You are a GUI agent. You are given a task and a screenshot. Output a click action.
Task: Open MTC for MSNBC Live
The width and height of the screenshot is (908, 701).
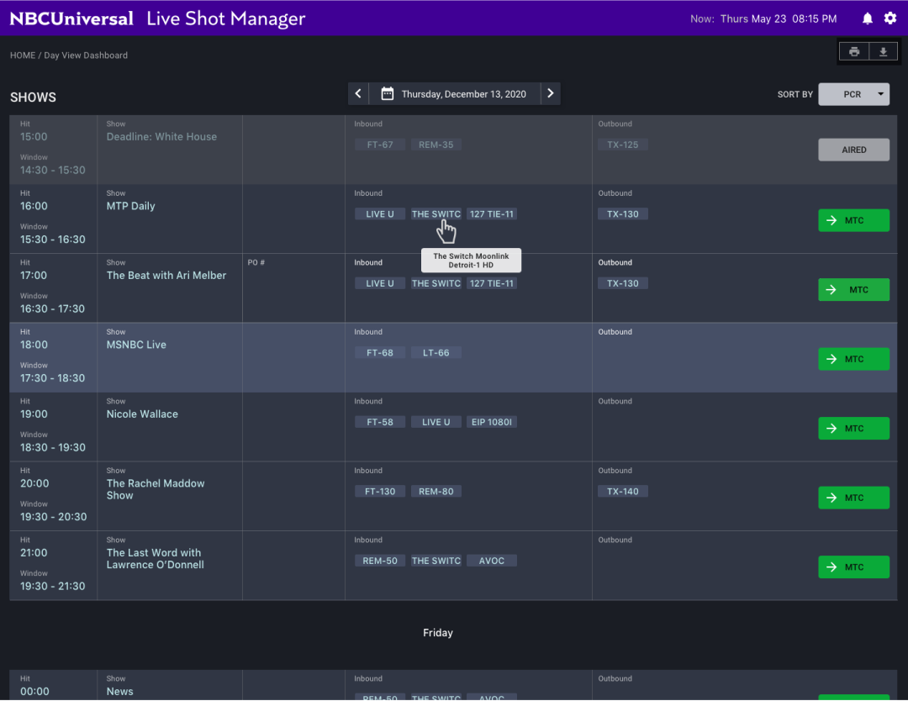tap(853, 360)
